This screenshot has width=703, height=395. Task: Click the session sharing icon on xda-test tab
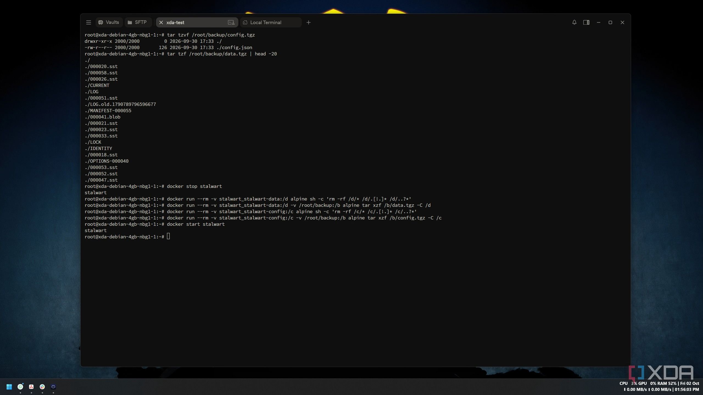(231, 22)
